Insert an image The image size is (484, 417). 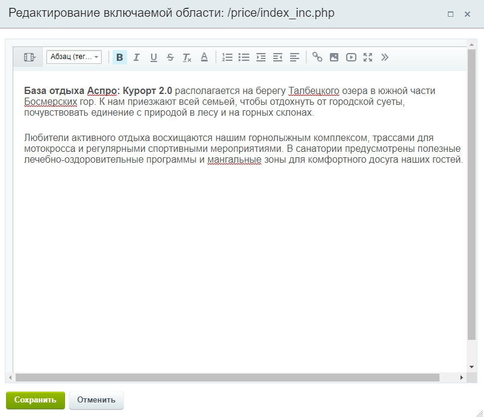point(334,57)
